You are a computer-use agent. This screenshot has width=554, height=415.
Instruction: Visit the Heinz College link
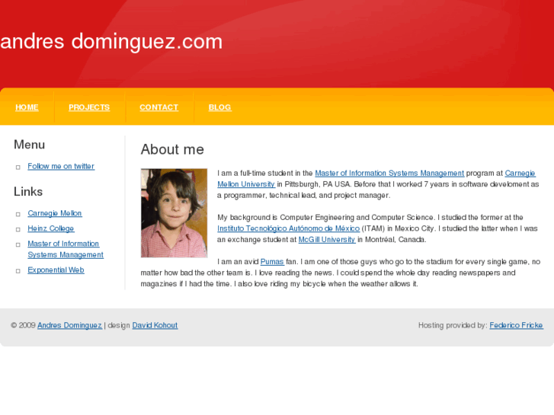point(51,228)
